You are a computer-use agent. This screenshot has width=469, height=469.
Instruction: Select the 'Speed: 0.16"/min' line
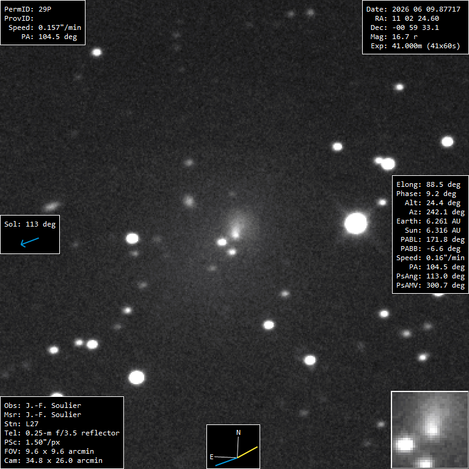431,258
